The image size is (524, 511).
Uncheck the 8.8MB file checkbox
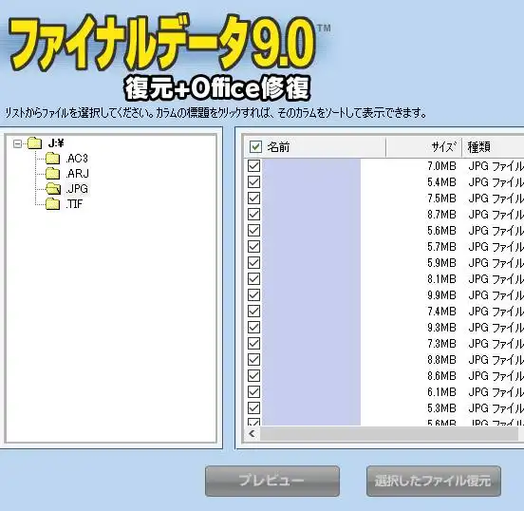coord(254,360)
